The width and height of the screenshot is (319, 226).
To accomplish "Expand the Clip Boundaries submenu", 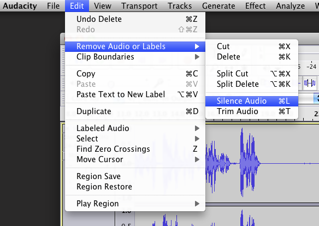I will click(135, 57).
